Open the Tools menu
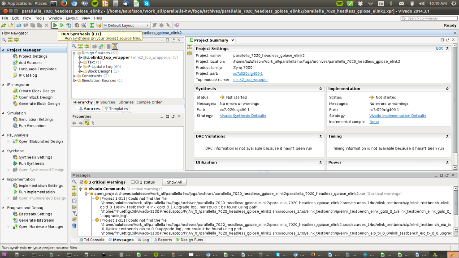Image resolution: width=459 pixels, height=258 pixels. click(x=40, y=18)
